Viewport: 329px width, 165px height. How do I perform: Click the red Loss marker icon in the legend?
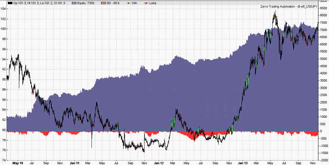(x=146, y=3)
